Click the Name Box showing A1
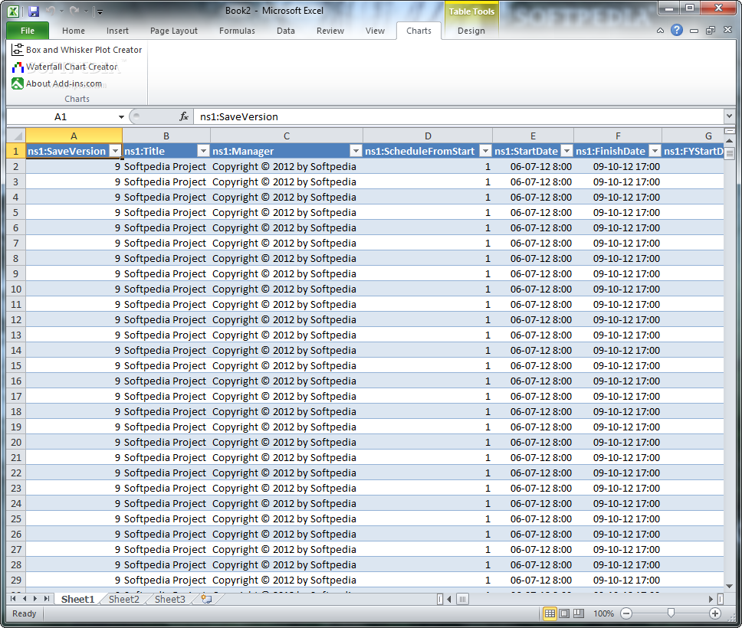 coord(61,117)
